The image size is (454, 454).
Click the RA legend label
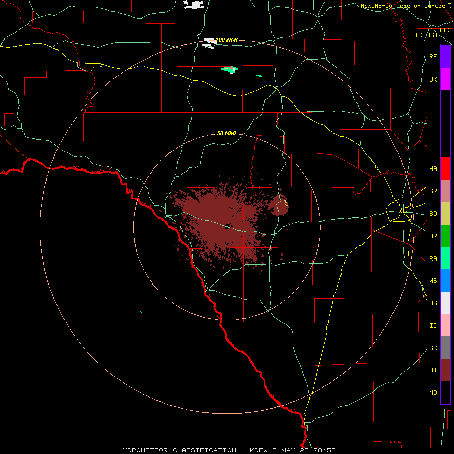pos(433,259)
